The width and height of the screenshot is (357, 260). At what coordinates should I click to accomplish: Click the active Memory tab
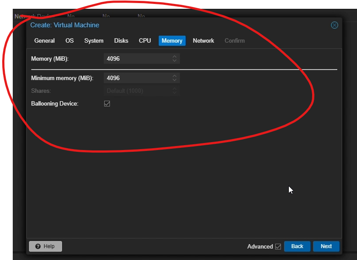click(x=172, y=41)
